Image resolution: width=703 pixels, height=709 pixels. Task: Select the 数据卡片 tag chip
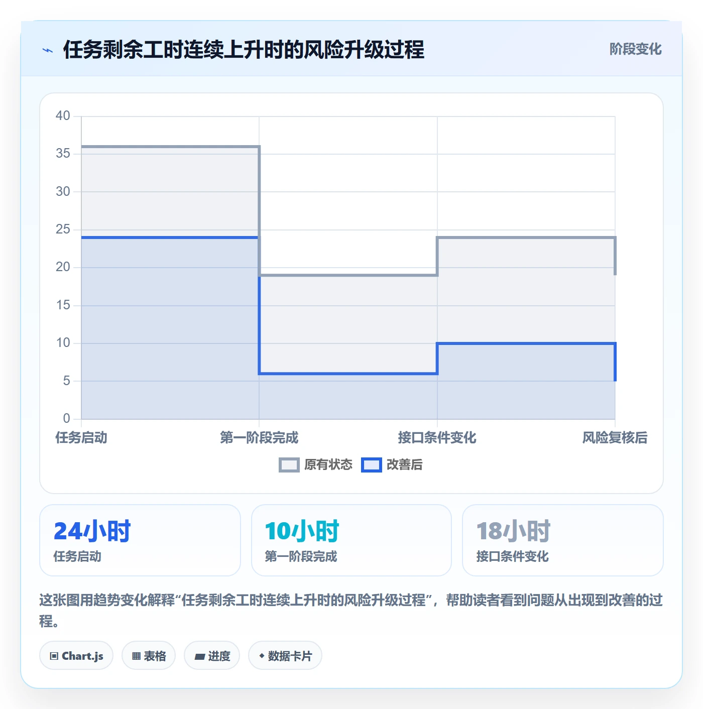point(285,656)
